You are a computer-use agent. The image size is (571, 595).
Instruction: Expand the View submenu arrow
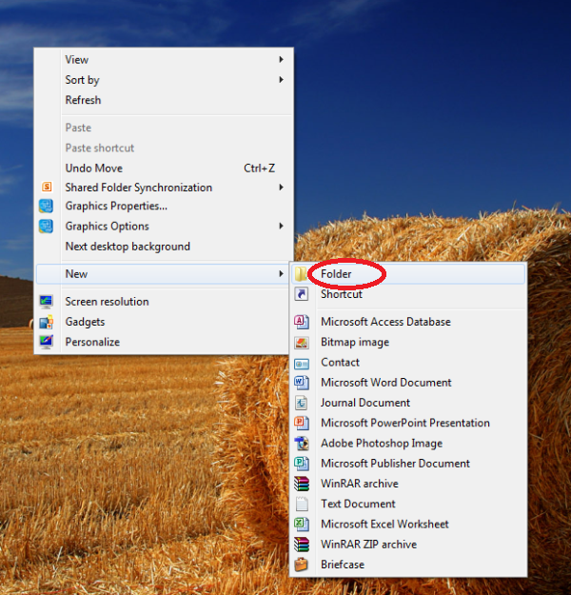point(281,60)
